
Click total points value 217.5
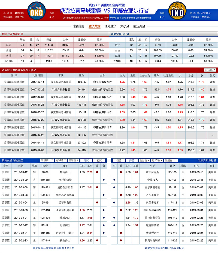(191, 90)
